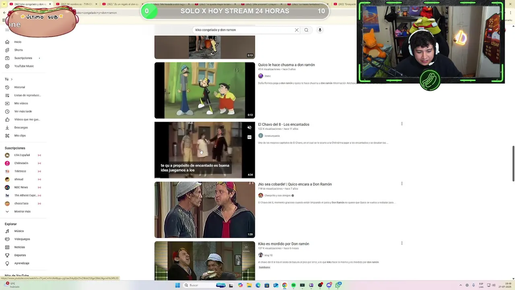Screen dimensions: 515x290
Task: Click the search magnifier button
Action: [306, 30]
